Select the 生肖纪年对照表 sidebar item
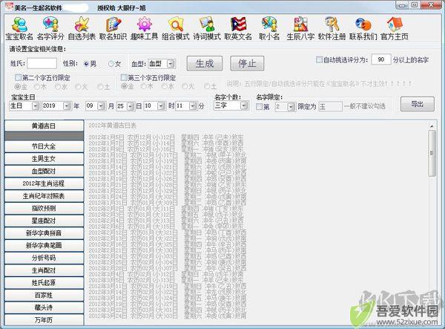This screenshot has width=445, height=329. (44, 196)
